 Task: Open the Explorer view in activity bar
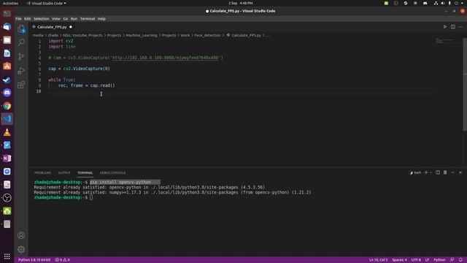pyautogui.click(x=21, y=29)
